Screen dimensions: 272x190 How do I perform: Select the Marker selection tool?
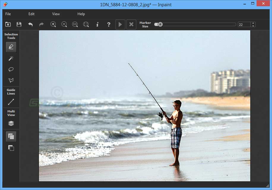coord(11,47)
